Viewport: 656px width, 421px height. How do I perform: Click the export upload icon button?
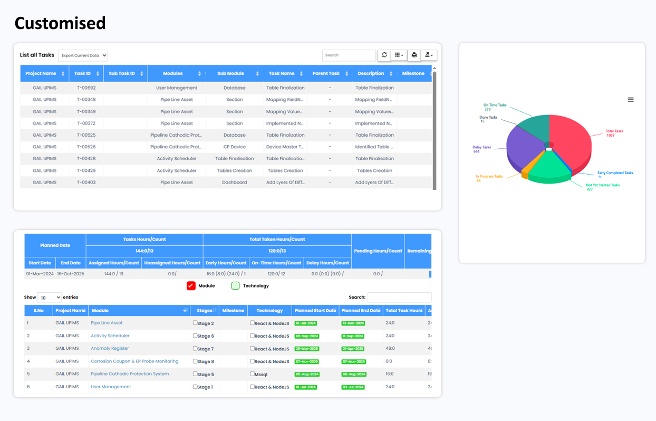pyautogui.click(x=429, y=55)
